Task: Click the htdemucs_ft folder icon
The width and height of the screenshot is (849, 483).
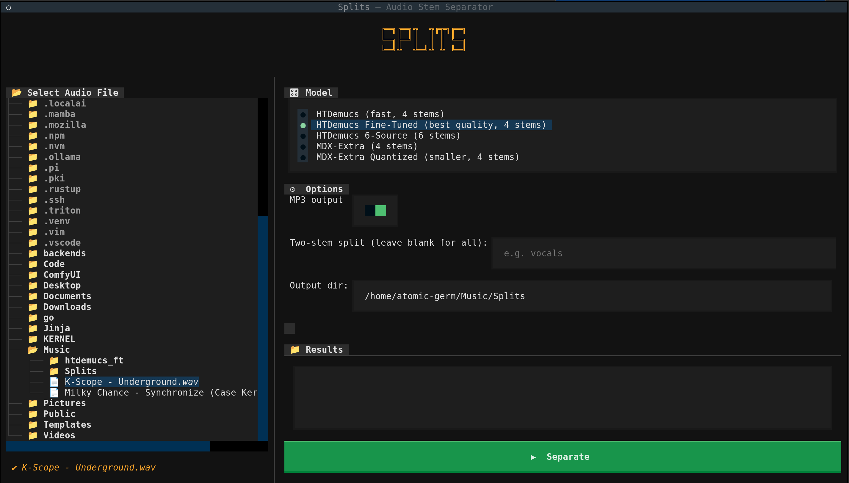Action: [54, 360]
